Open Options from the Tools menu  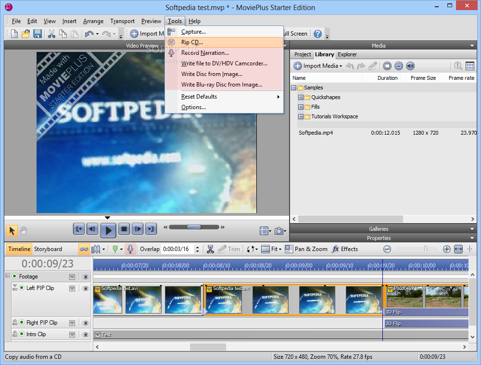tap(224, 107)
